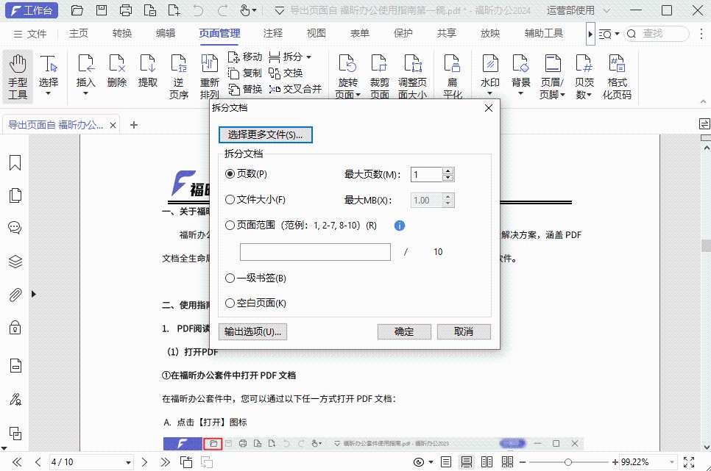
Task: Toggle fullscreen mode icon
Action: coord(689,462)
